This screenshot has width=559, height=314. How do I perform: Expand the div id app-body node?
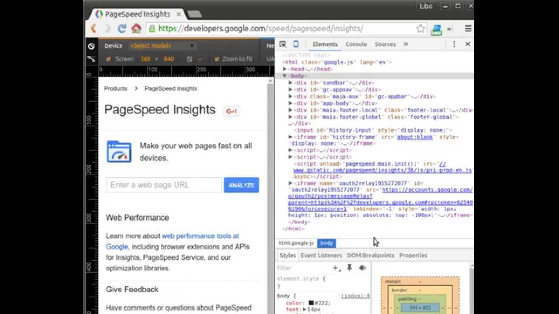pos(291,103)
